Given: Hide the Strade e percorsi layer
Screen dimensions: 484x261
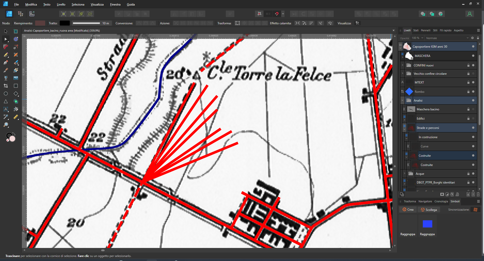Looking at the screenshot, I should pos(473,128).
